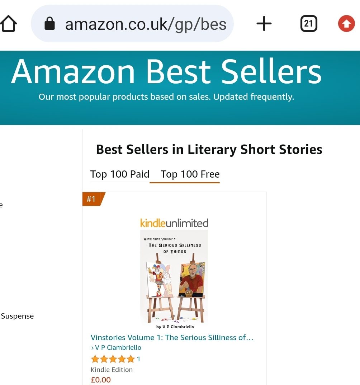Open the Vinstories book cover thumbnail
Screen dimensions: 360x385
click(x=174, y=278)
